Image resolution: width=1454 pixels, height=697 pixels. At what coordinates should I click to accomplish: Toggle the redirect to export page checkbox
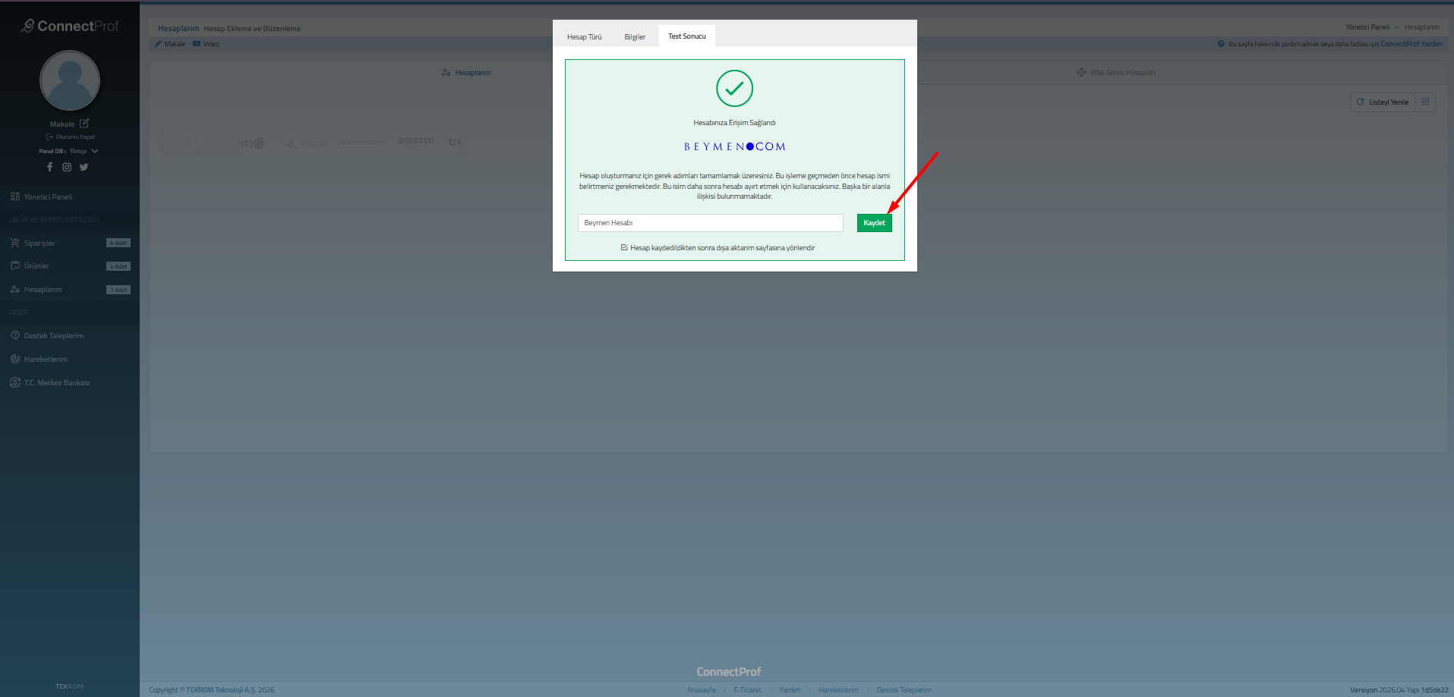point(624,248)
